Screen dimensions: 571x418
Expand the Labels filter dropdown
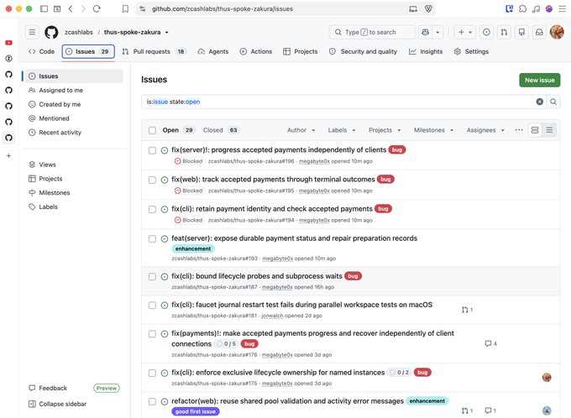(x=342, y=130)
